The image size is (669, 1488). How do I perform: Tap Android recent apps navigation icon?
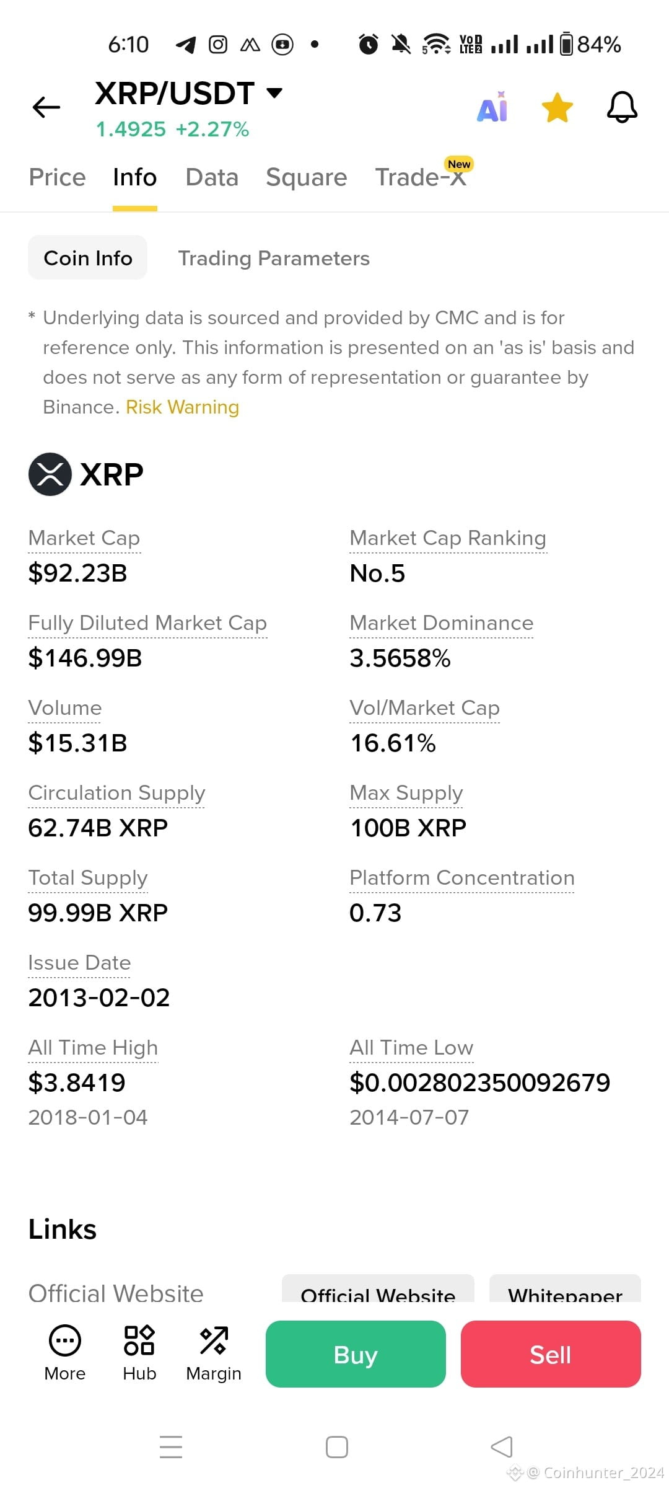pyautogui.click(x=171, y=1446)
